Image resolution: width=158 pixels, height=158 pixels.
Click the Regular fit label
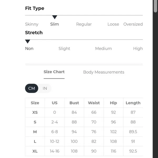[x=84, y=24]
